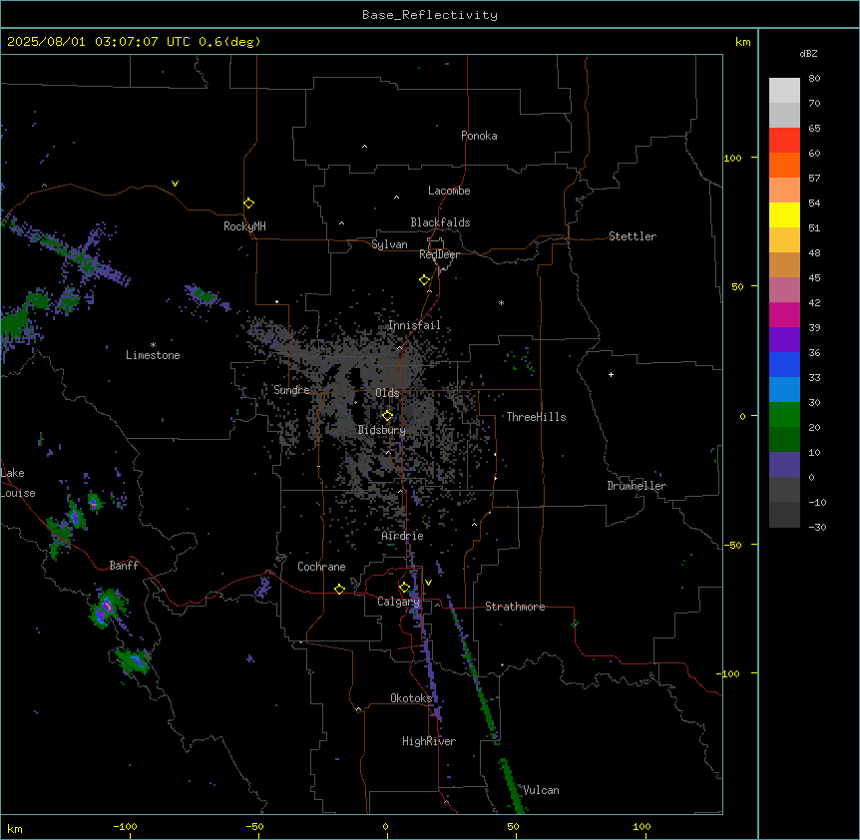Image resolution: width=860 pixels, height=840 pixels.
Task: Click the yellow diamond marker south of RedDeer
Action: click(425, 280)
